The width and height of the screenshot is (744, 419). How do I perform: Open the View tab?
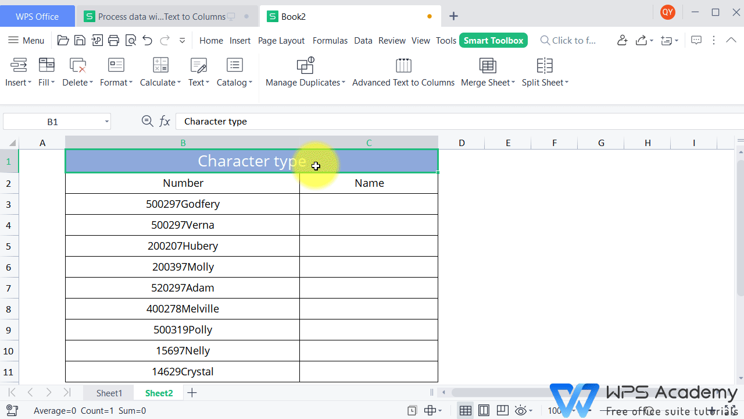pyautogui.click(x=421, y=41)
